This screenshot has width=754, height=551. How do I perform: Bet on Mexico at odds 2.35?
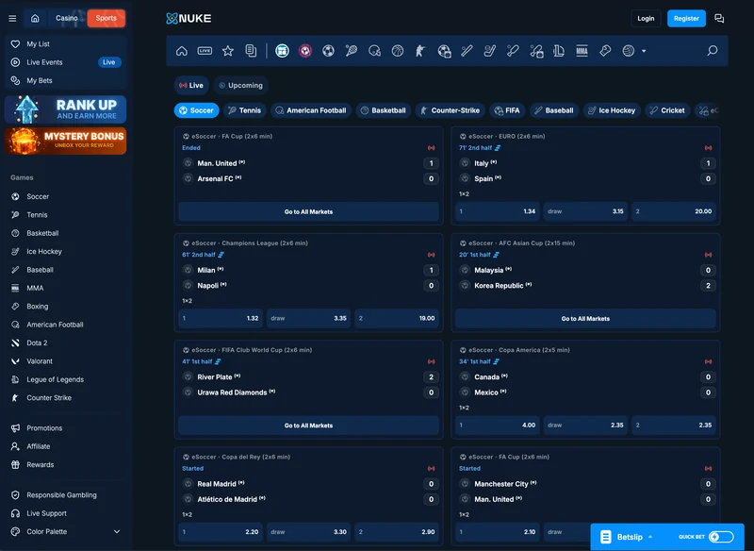[673, 425]
